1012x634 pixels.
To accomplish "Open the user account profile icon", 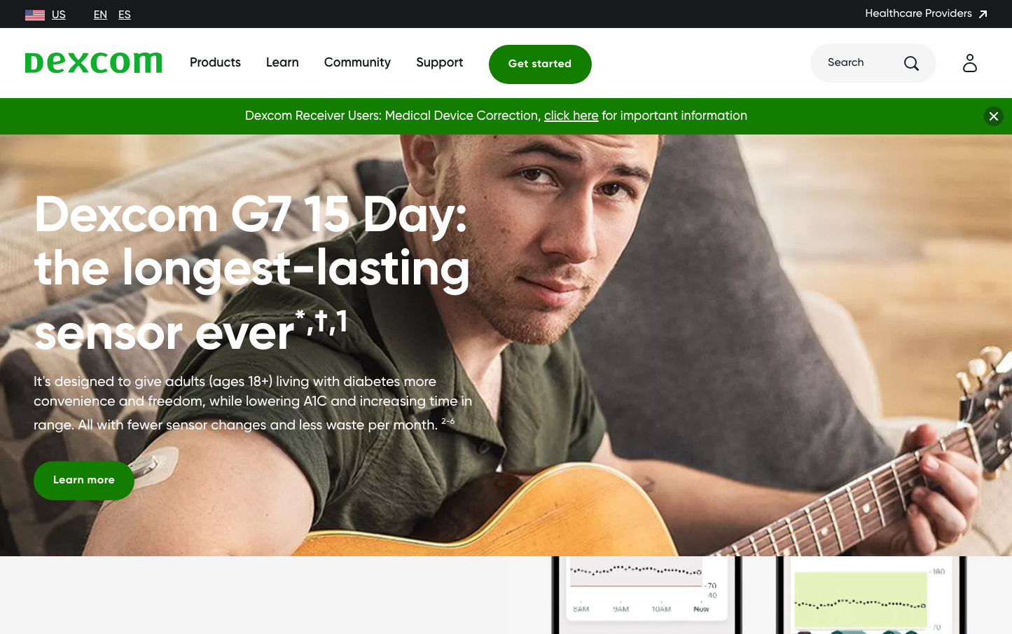I will [x=970, y=63].
